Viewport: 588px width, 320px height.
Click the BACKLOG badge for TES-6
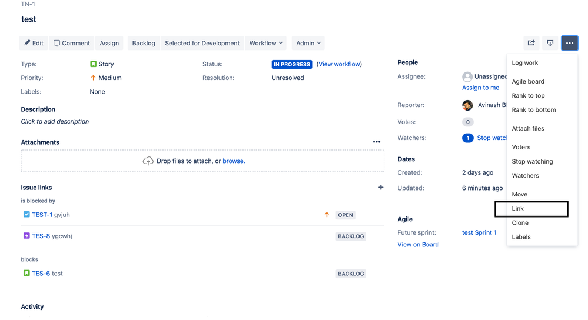tap(351, 274)
